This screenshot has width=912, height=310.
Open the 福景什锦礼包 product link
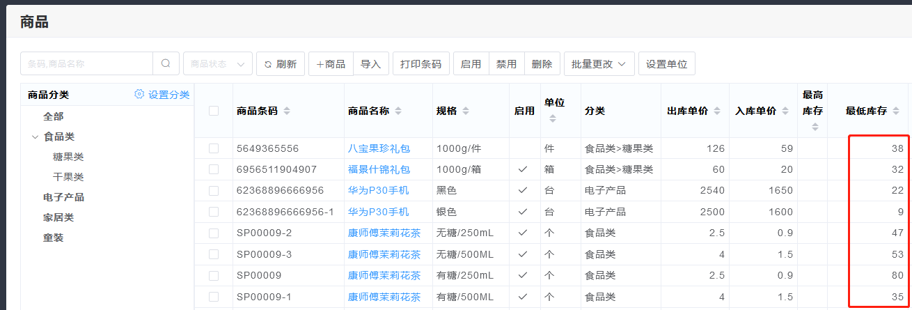pos(379,169)
